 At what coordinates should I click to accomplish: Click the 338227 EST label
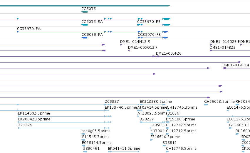(x=147, y=119)
